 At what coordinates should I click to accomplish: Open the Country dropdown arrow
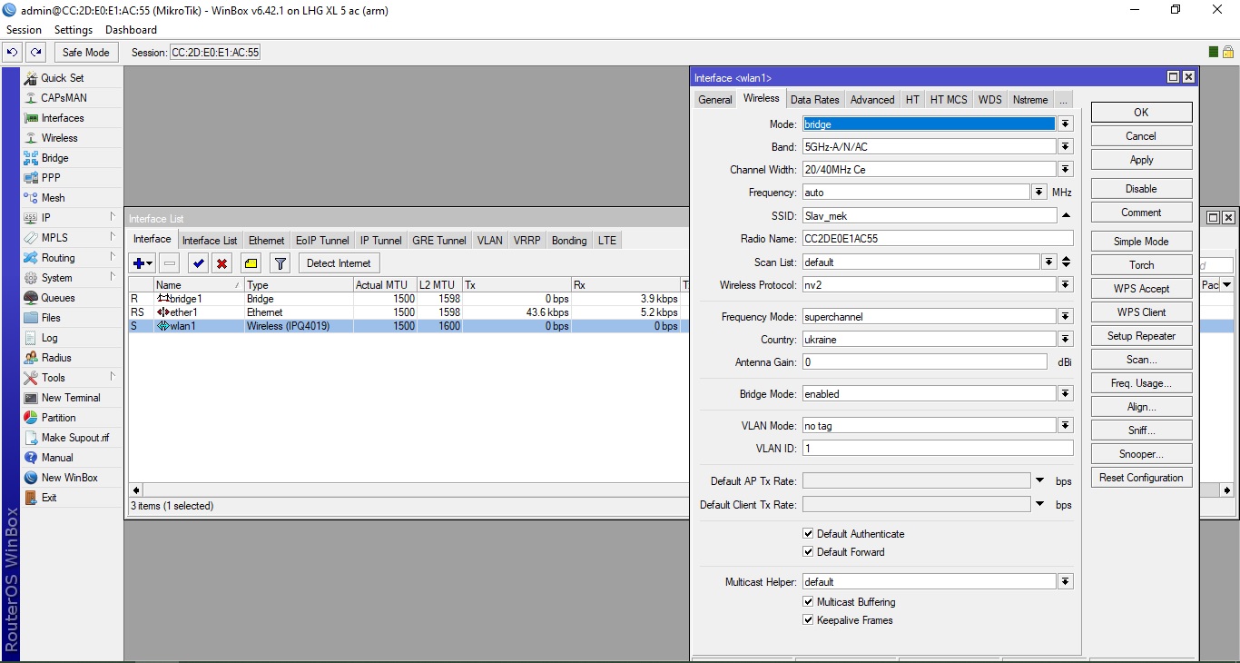click(x=1066, y=340)
